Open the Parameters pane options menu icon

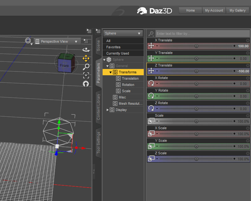(x=98, y=31)
